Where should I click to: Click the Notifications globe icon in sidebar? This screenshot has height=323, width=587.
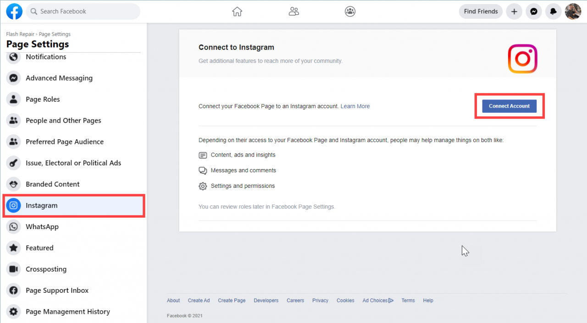coord(14,57)
